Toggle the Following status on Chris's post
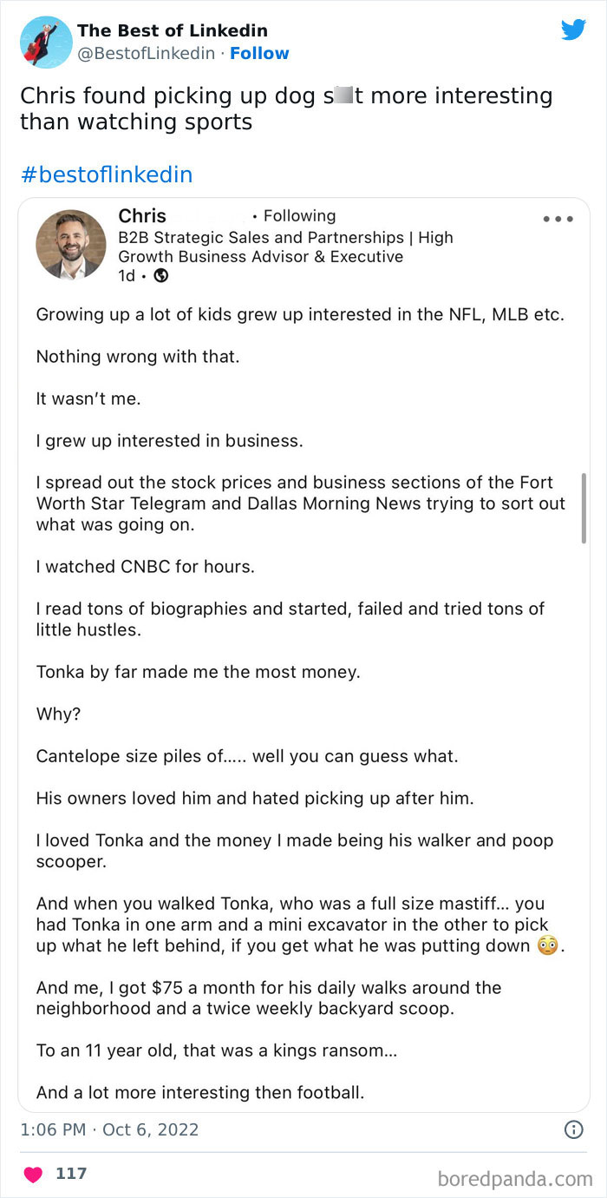Viewport: 607px width, 1198px height. click(299, 215)
